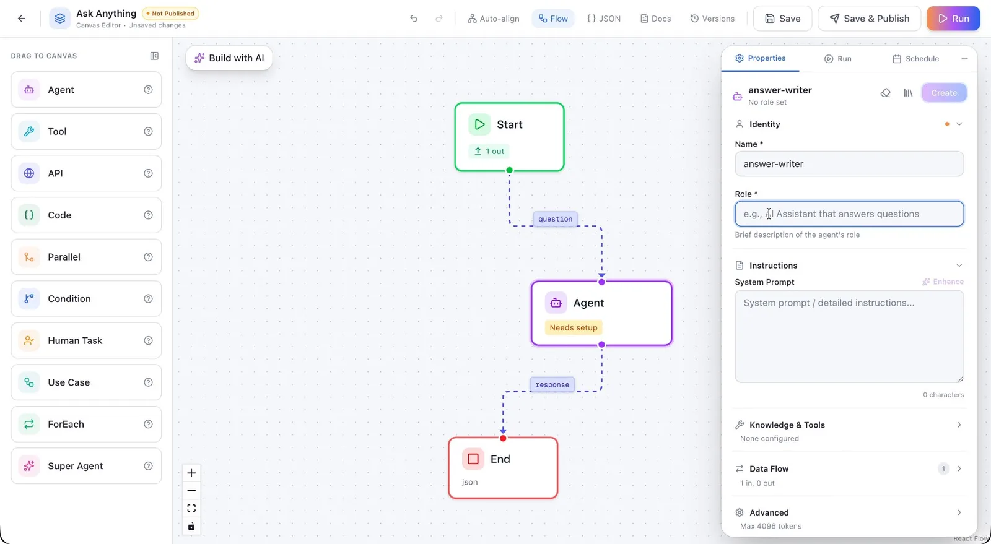
Task: Zoom out on the canvas
Action: (x=191, y=490)
